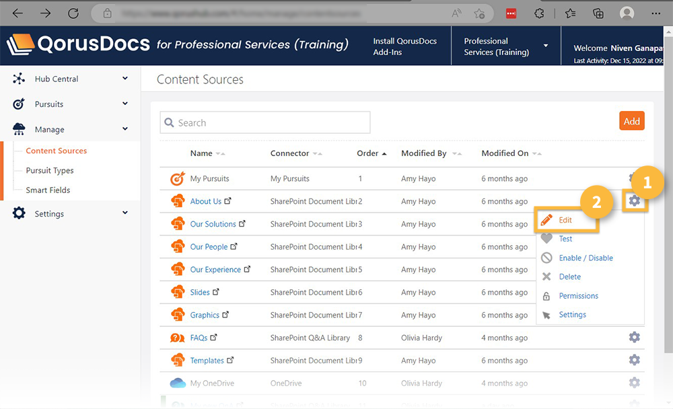Viewport: 673px width, 409px height.
Task: Open the FAQs content source link
Action: (x=199, y=338)
